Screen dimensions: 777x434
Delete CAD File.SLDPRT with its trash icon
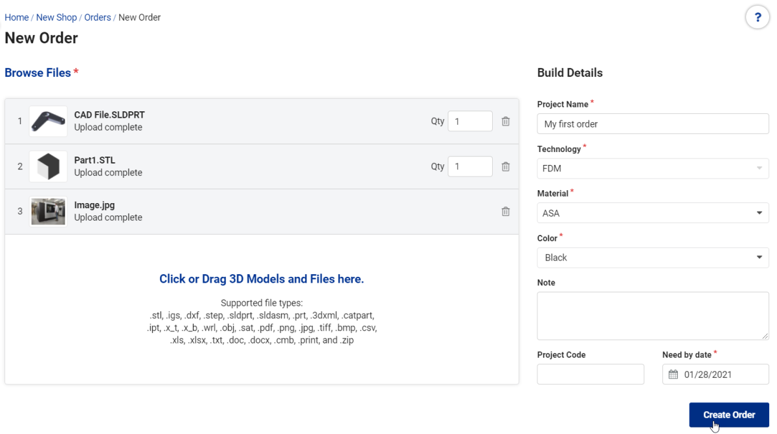coord(506,121)
